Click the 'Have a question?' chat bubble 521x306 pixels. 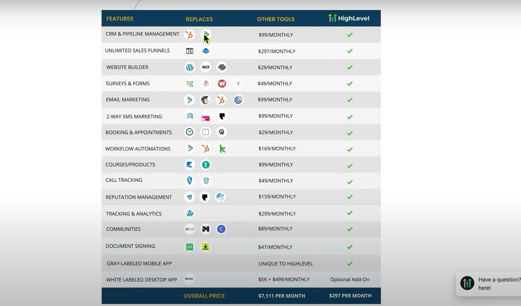(489, 284)
